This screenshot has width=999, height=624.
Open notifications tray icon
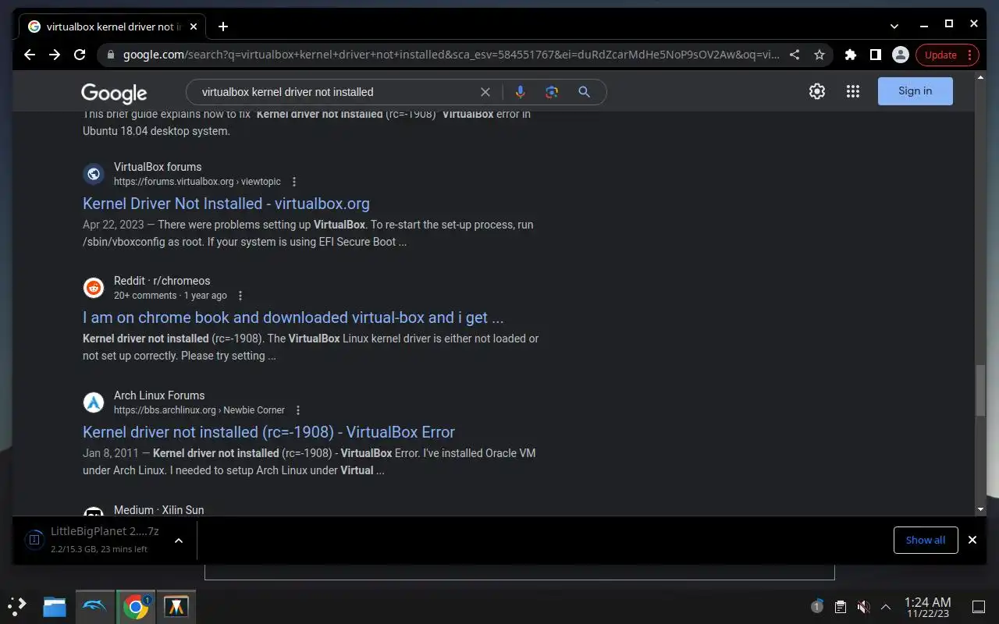817,606
